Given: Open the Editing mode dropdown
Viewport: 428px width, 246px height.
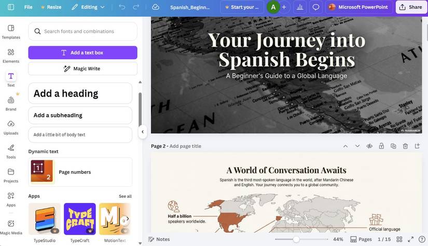Looking at the screenshot, I should 88,7.
